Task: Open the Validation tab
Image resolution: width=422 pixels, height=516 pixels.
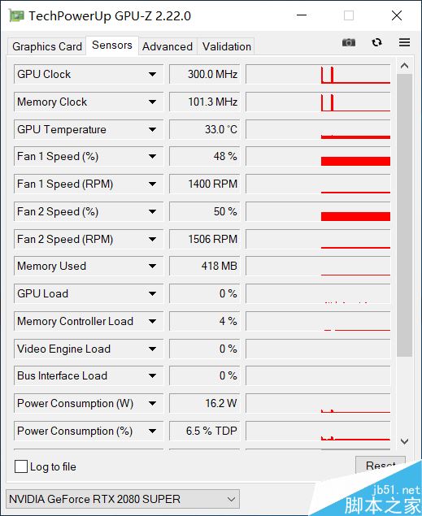Action: [x=227, y=46]
